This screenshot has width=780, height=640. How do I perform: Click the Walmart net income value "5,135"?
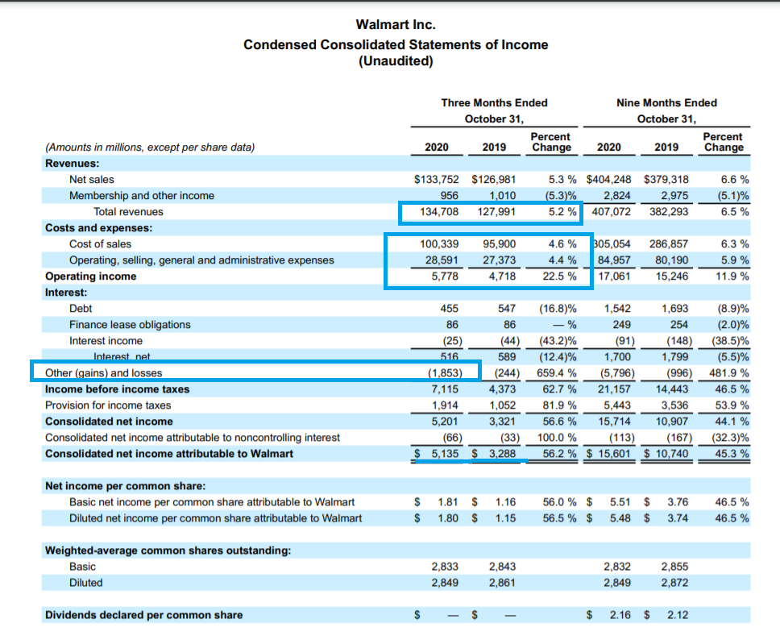pyautogui.click(x=445, y=454)
